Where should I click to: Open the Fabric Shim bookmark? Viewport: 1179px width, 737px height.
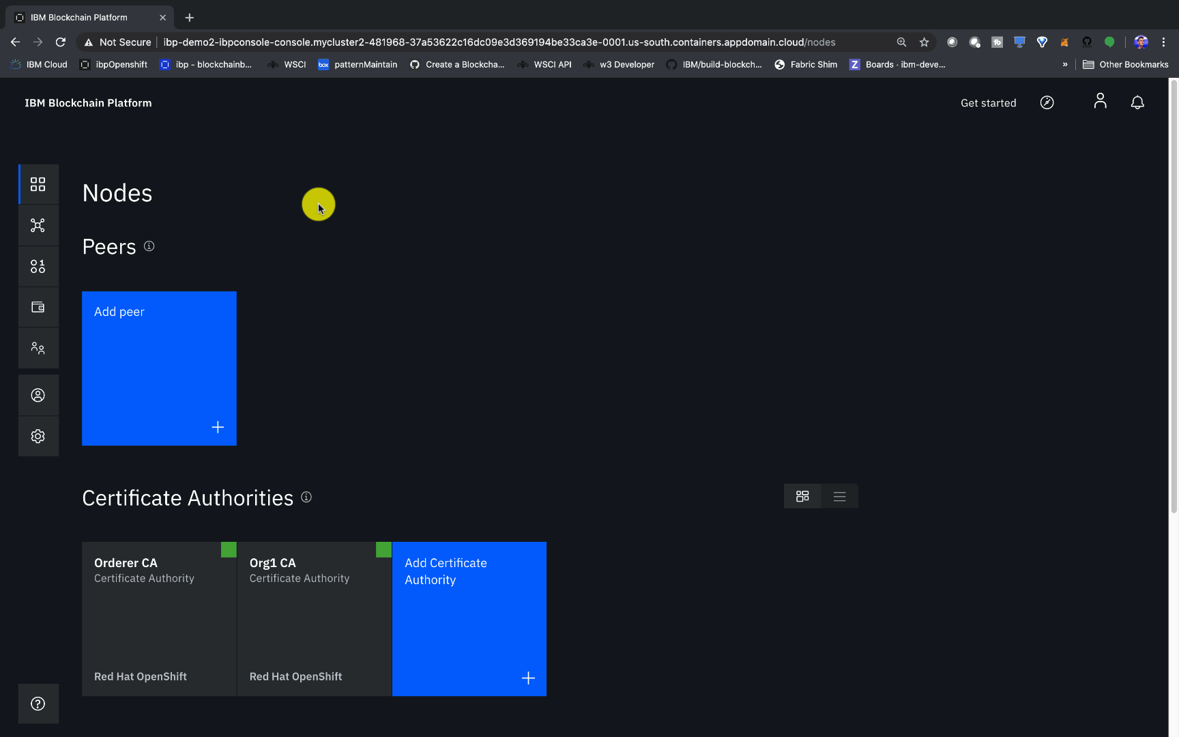coord(806,64)
